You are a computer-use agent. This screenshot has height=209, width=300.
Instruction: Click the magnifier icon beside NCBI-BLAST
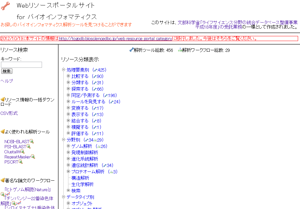pos(31,142)
